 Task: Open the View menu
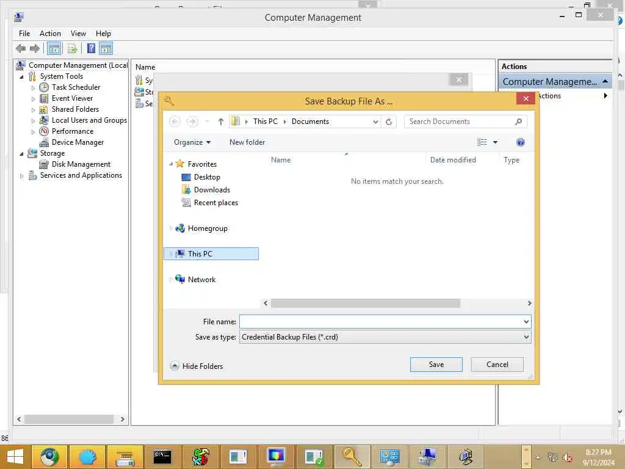tap(78, 34)
